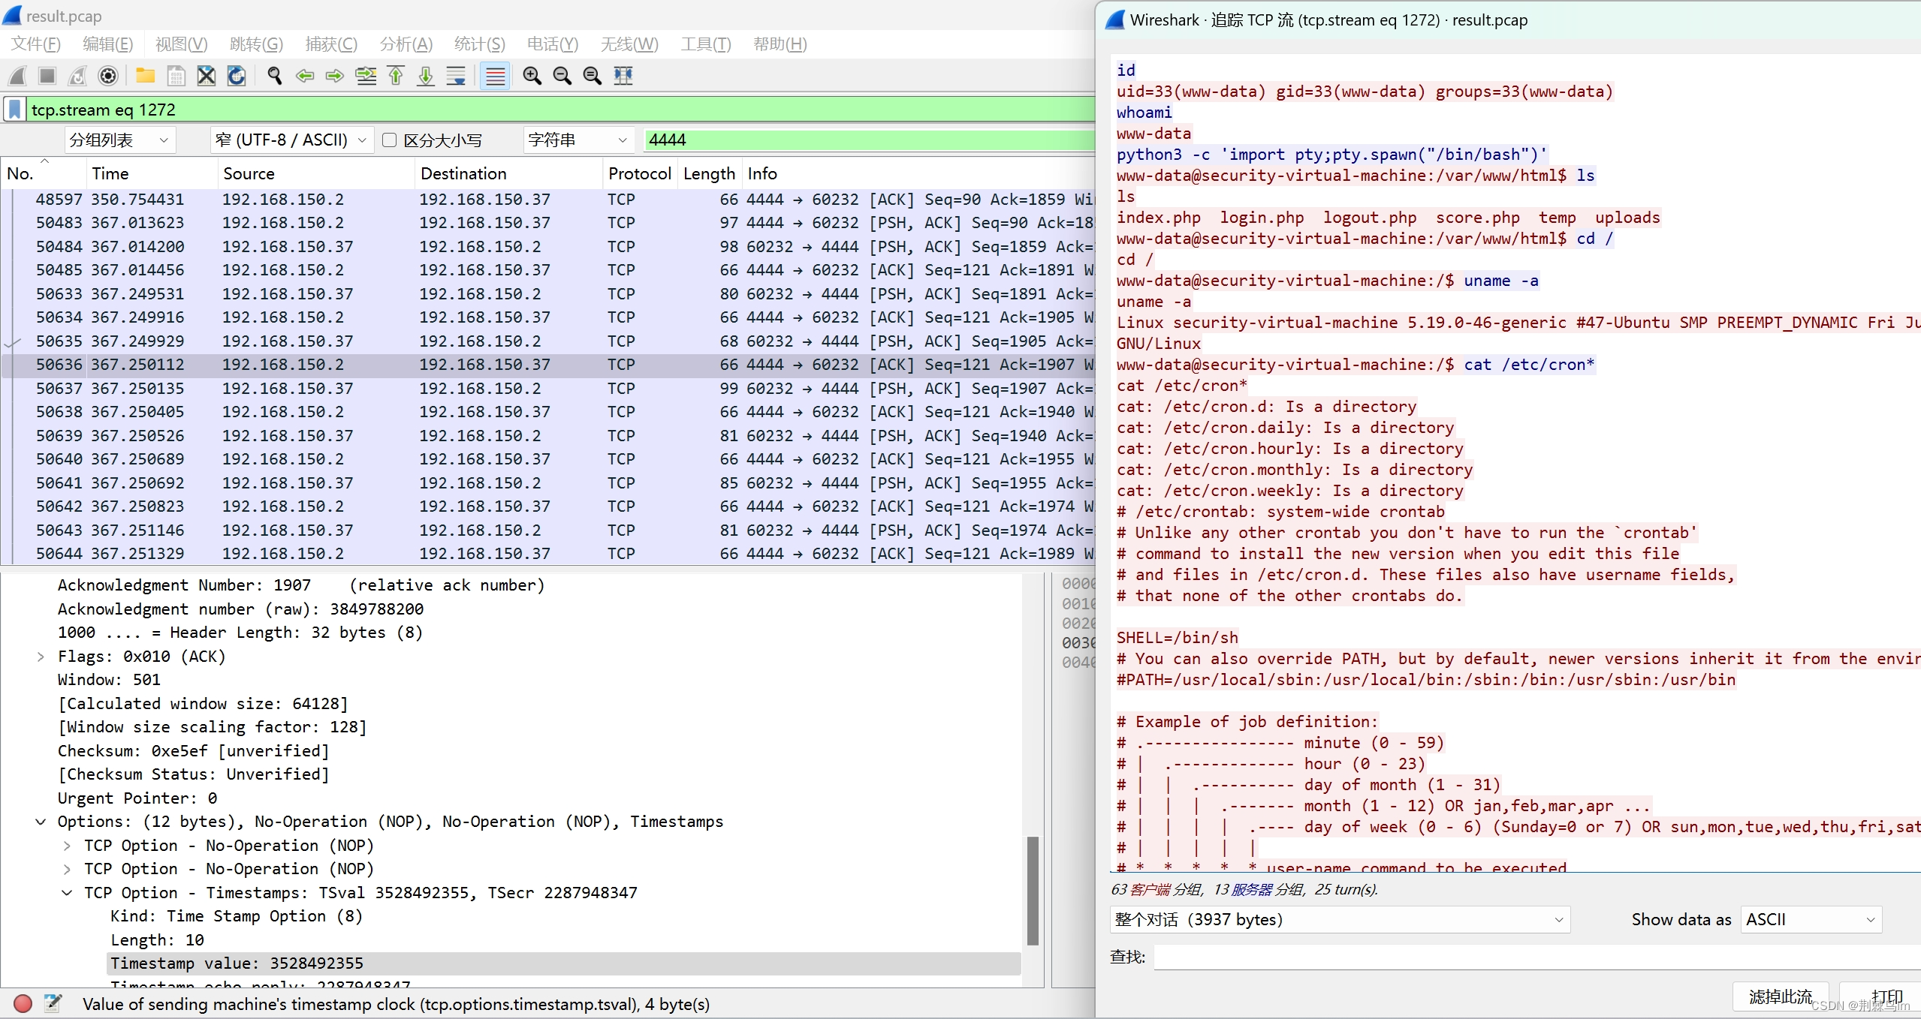This screenshot has height=1019, width=1921.
Task: Click the capture options gear icon
Action: pyautogui.click(x=108, y=76)
